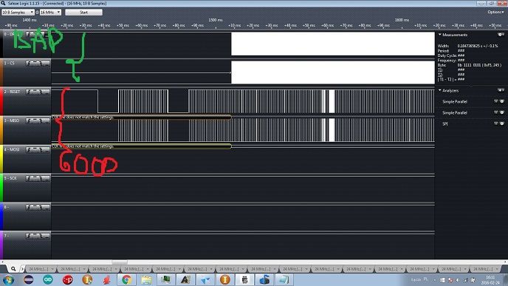Viewport: 508px width, 286px height.
Task: Set rising edge trigger on MOSI channel
Action: 29,150
